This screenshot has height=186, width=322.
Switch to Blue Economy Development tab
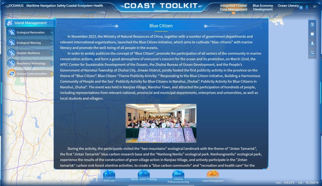click(x=263, y=8)
